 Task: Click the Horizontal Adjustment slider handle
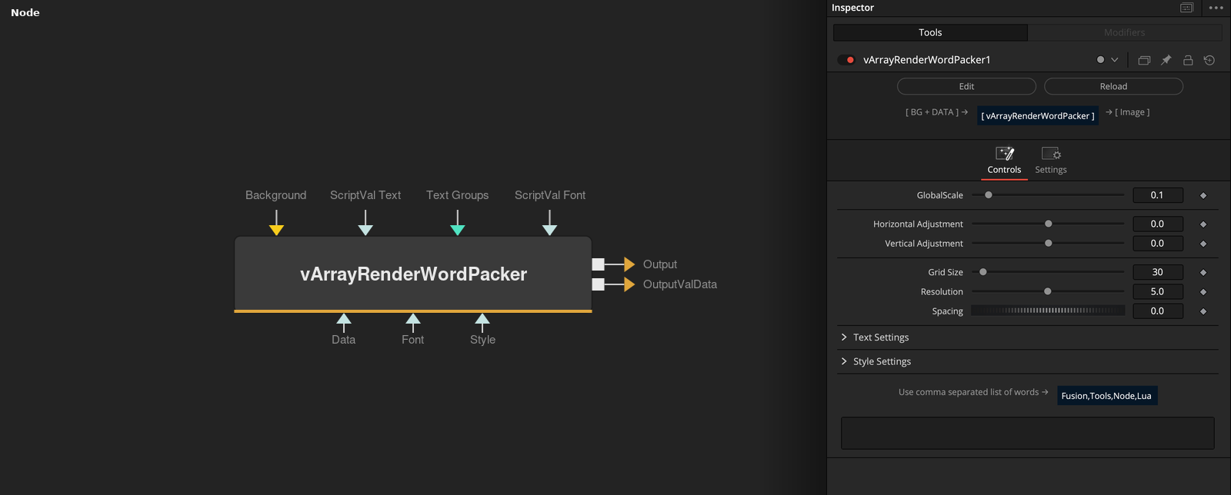coord(1048,224)
